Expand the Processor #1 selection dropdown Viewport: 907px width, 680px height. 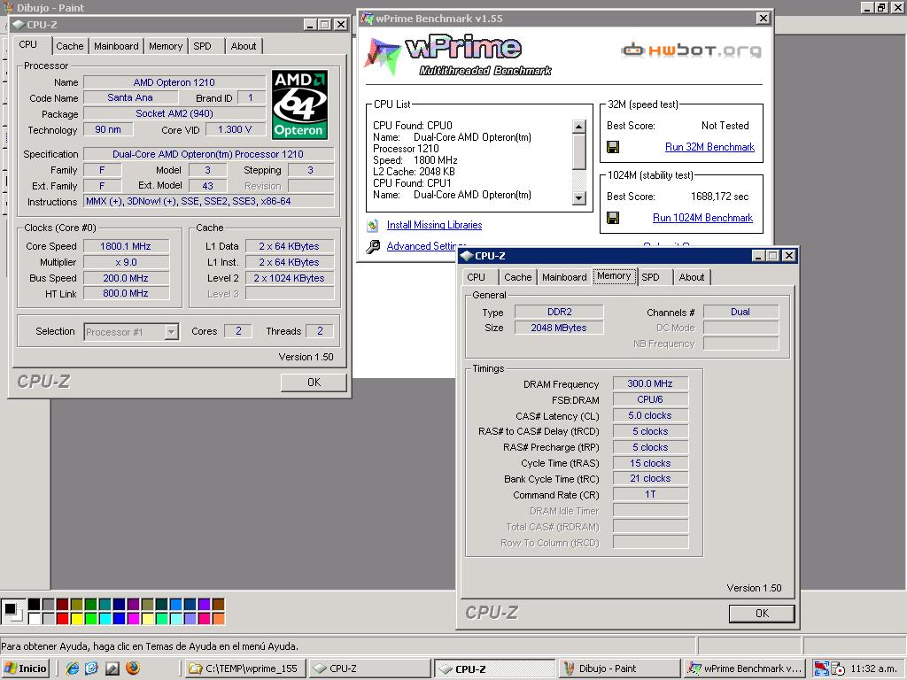(x=171, y=332)
